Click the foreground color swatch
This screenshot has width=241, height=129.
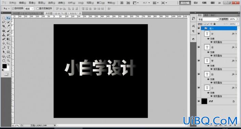point(4,66)
